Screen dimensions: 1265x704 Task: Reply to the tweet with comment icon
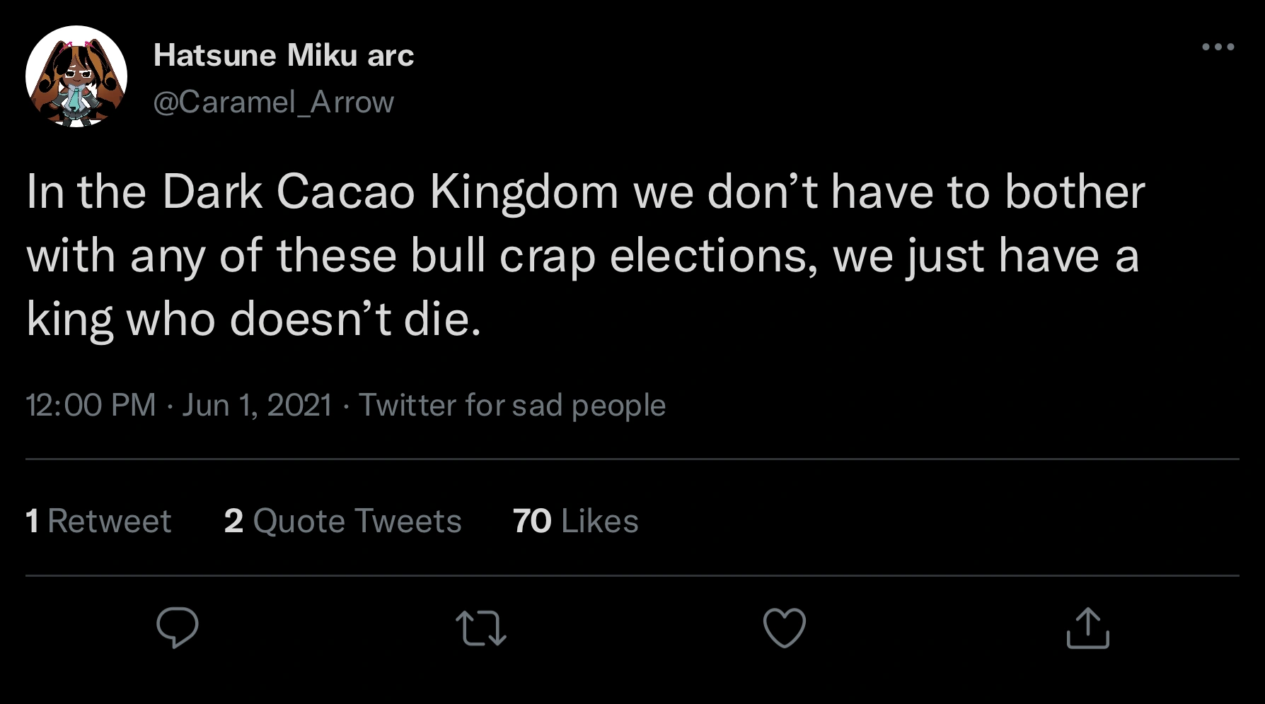177,628
